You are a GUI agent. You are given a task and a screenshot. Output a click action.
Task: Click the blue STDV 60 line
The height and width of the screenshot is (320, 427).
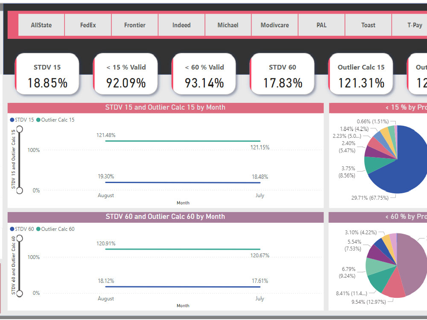coord(183,287)
